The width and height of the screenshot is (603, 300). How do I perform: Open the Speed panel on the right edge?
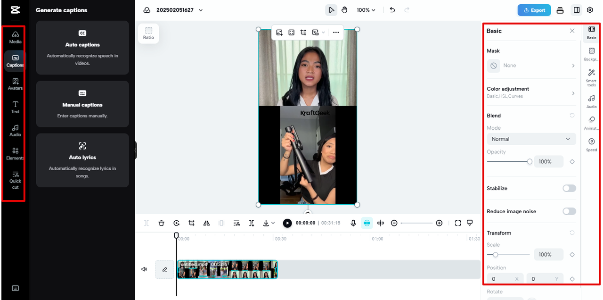tap(591, 144)
